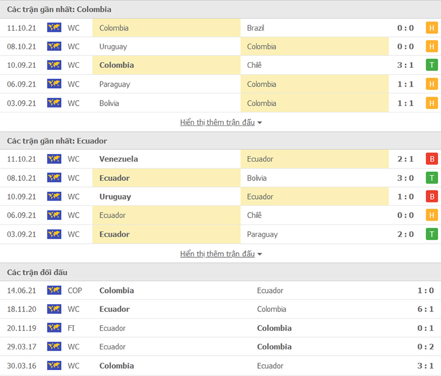
Task: Open the Venezuela team link
Action: (x=118, y=159)
